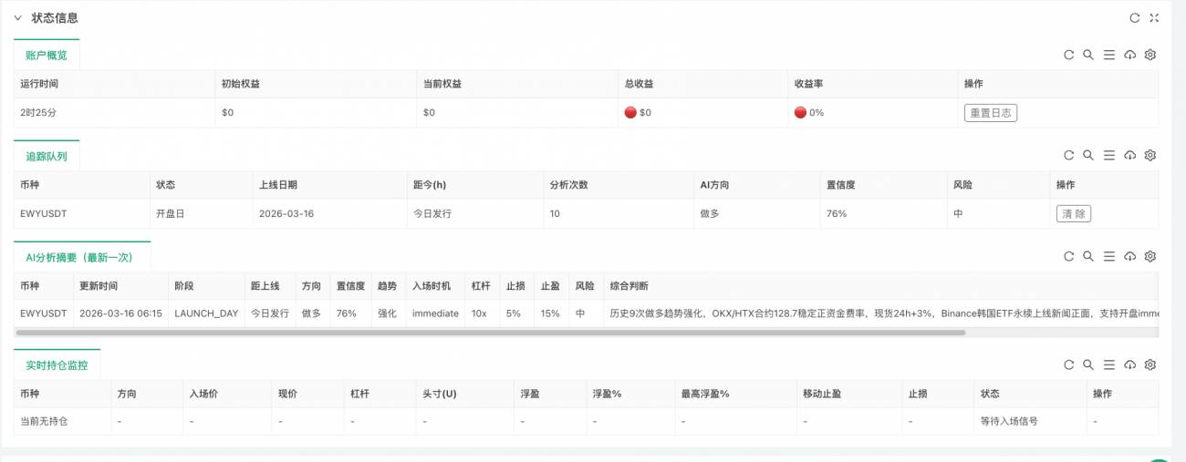The width and height of the screenshot is (1186, 462).
Task: Open settings gear for 账户概览 table
Action: pos(1150,55)
